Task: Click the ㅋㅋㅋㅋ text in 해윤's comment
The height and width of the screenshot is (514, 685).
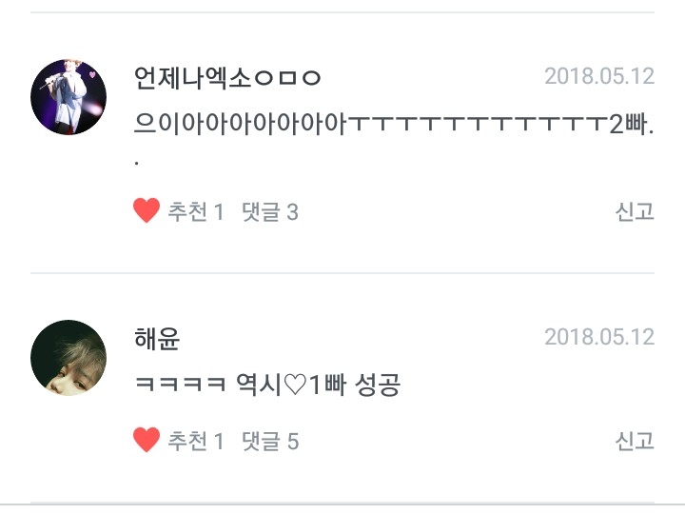Action: [181, 385]
